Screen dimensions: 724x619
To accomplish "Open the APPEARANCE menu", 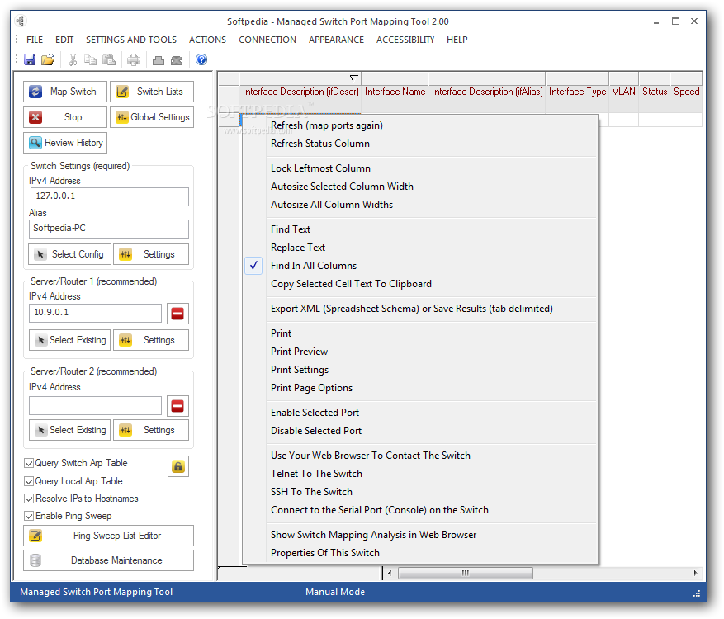I will [336, 40].
